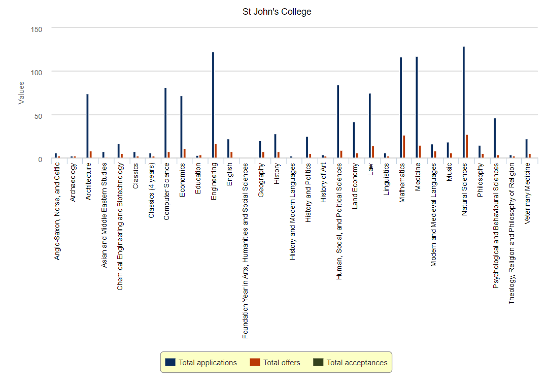Select the Economics applications bar

pos(182,127)
